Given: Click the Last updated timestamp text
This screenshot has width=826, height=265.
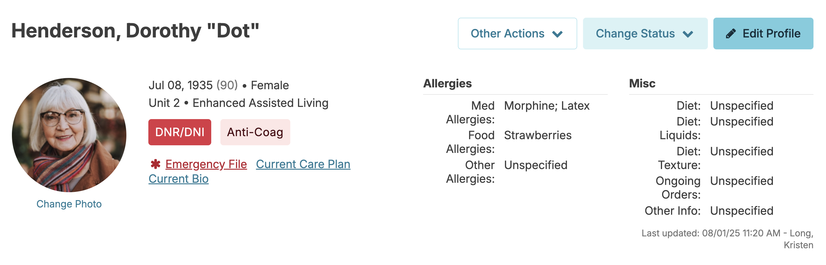Looking at the screenshot, I should 728,239.
